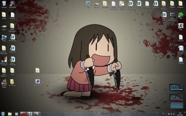Select the shoot1.htm Internet Explorer file

(12, 49)
